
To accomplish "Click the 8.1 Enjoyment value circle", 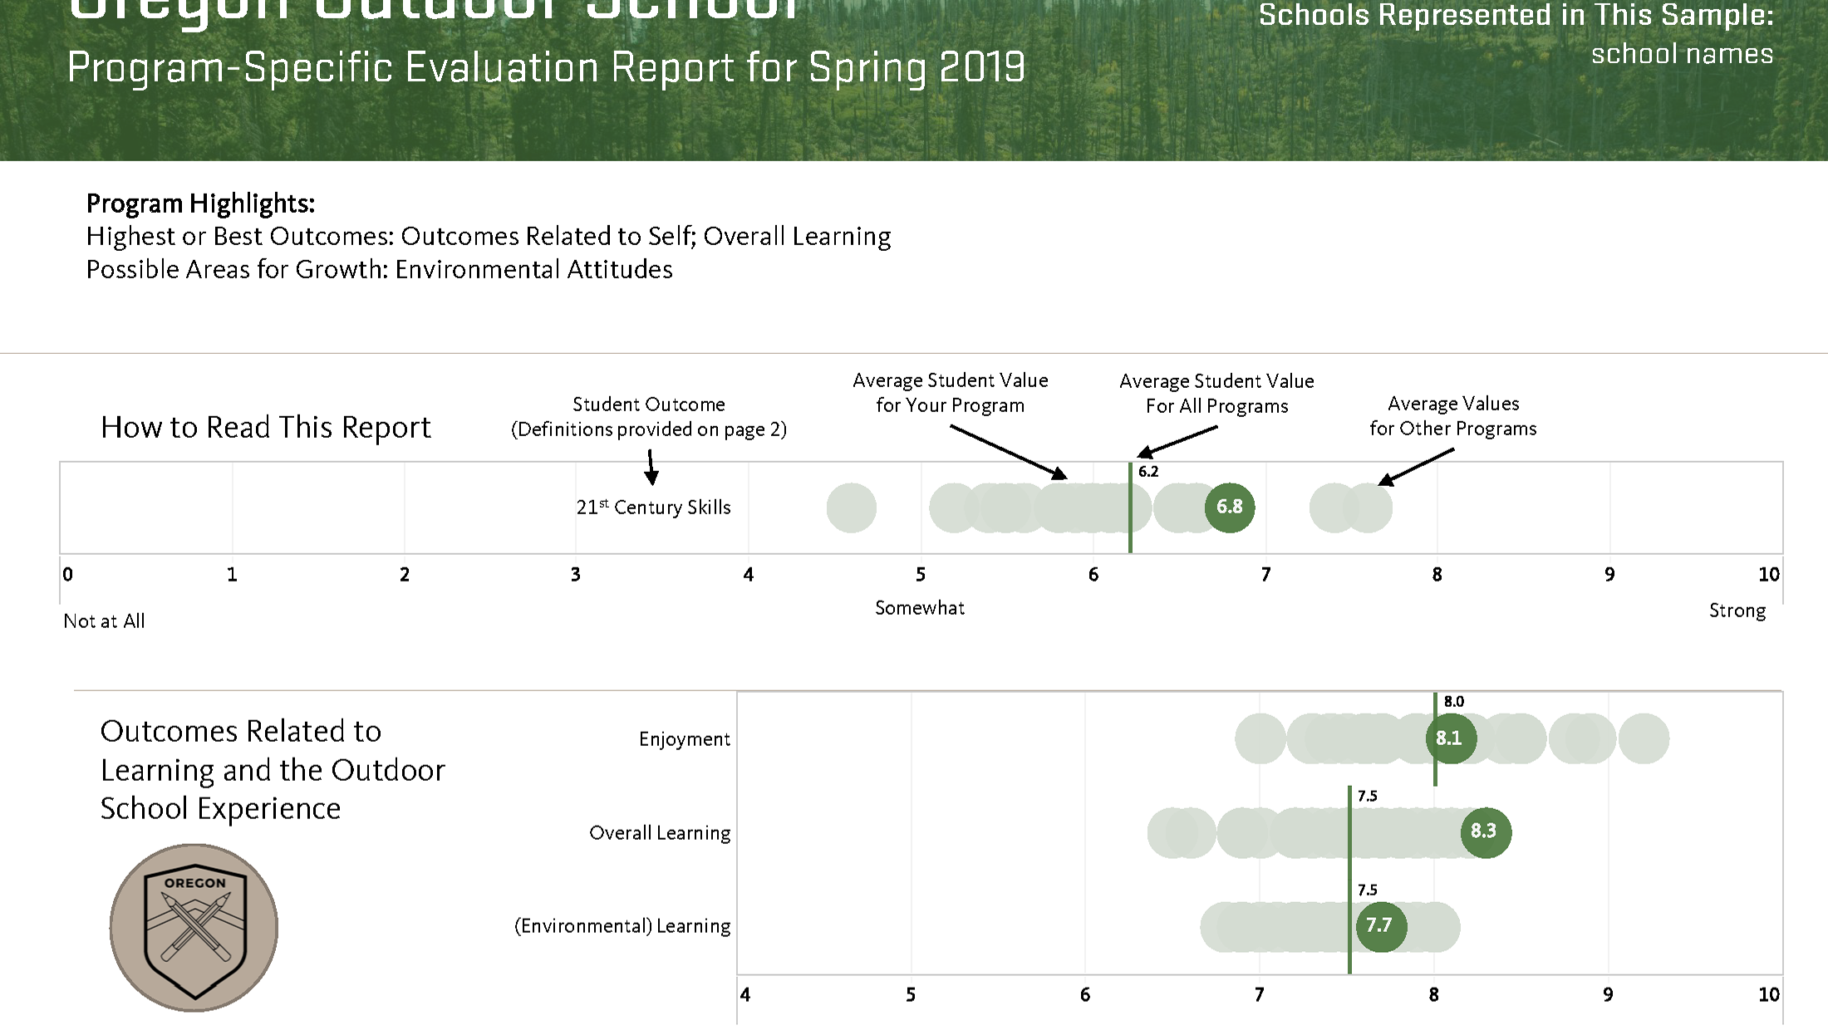I will pos(1451,738).
